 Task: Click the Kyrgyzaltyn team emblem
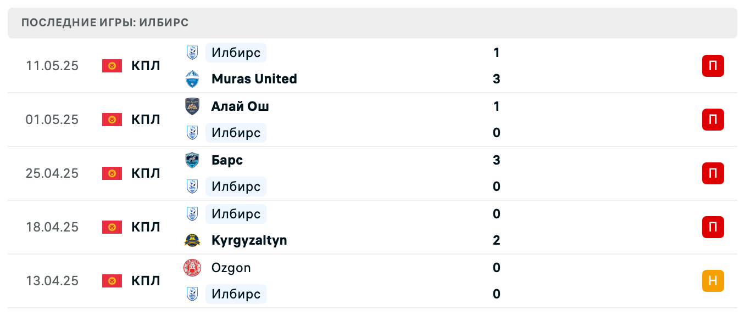[x=192, y=240]
